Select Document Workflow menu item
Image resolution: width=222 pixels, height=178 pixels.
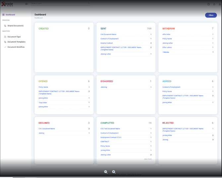[x=16, y=47]
